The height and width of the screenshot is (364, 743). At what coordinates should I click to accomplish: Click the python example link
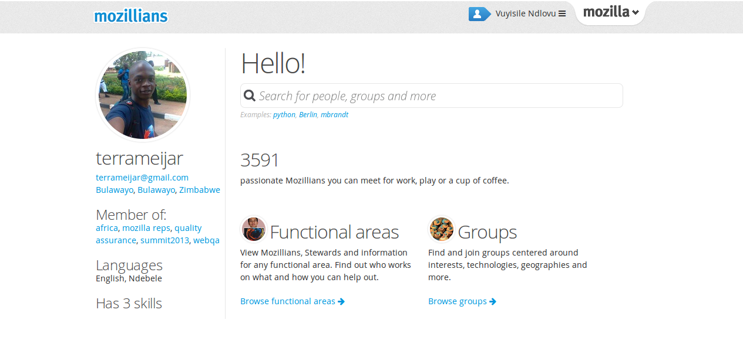[x=284, y=115]
